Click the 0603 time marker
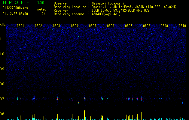 [x=56, y=26]
